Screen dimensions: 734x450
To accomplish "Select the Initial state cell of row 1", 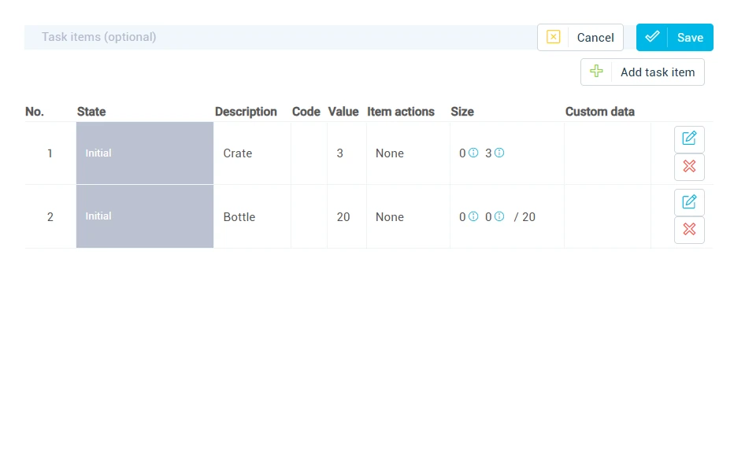I will point(145,153).
